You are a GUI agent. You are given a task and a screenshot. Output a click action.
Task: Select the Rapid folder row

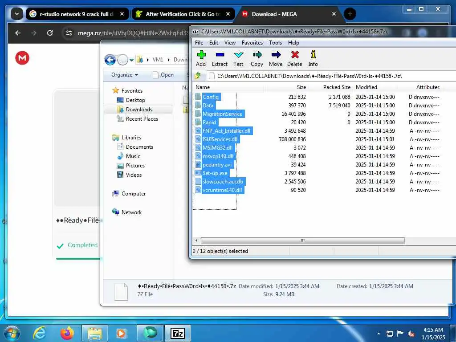209,122
